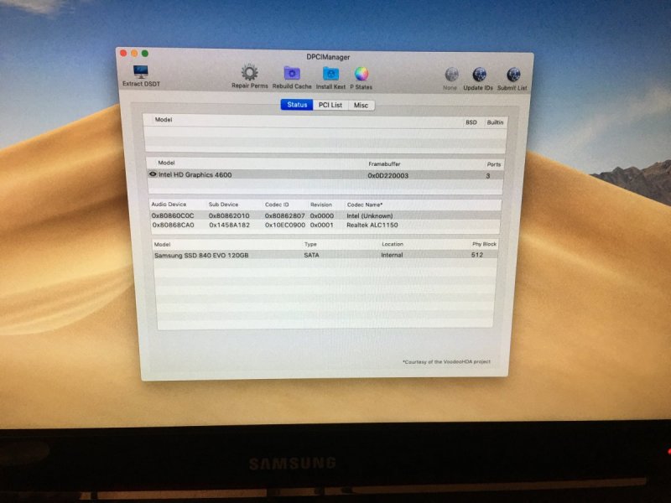Maximize DPCIManager with the green button
The image size is (671, 503).
click(x=145, y=54)
